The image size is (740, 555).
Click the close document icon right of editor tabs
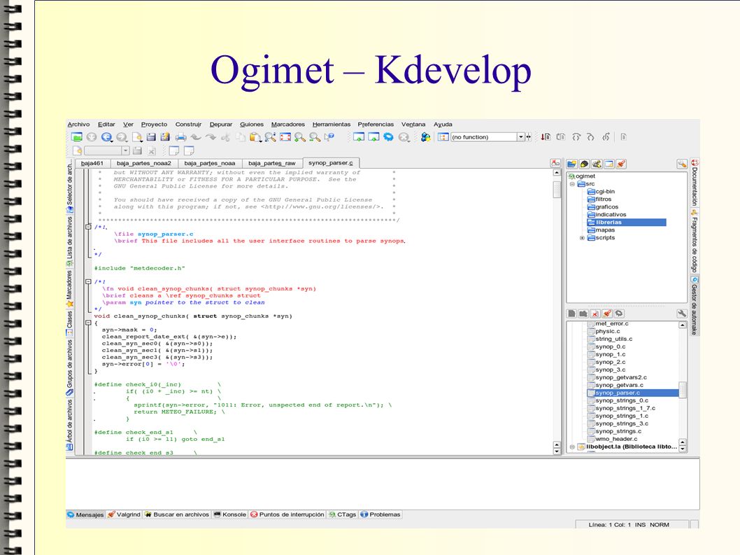[555, 164]
